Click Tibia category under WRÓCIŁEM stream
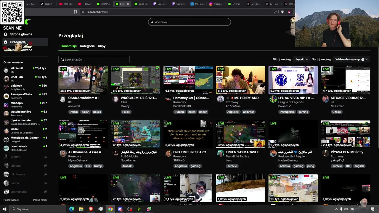379x213 pixels. (x=124, y=102)
